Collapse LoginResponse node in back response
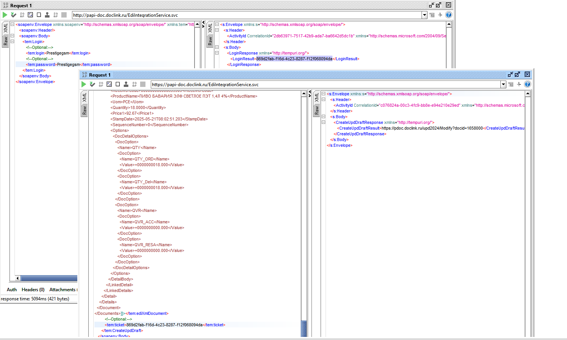Image resolution: width=567 pixels, height=340 pixels. tap(217, 53)
